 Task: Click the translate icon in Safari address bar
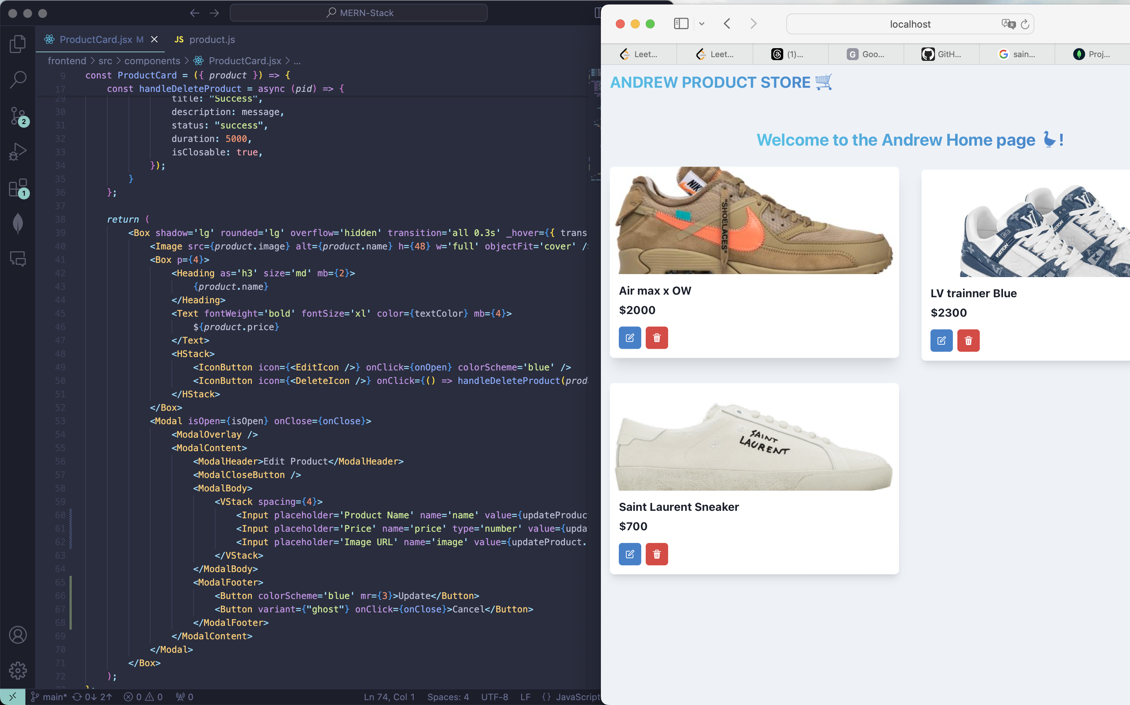pyautogui.click(x=1008, y=24)
